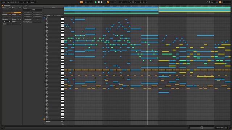Image resolution: width=232 pixels, height=130 pixels.
Task: Collapse the Velocity lane triangle
Action: (x=44, y=122)
